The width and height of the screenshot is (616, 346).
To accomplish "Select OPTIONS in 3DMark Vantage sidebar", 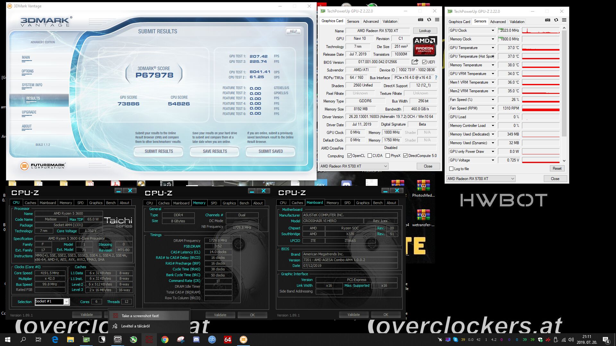I will pos(28,71).
